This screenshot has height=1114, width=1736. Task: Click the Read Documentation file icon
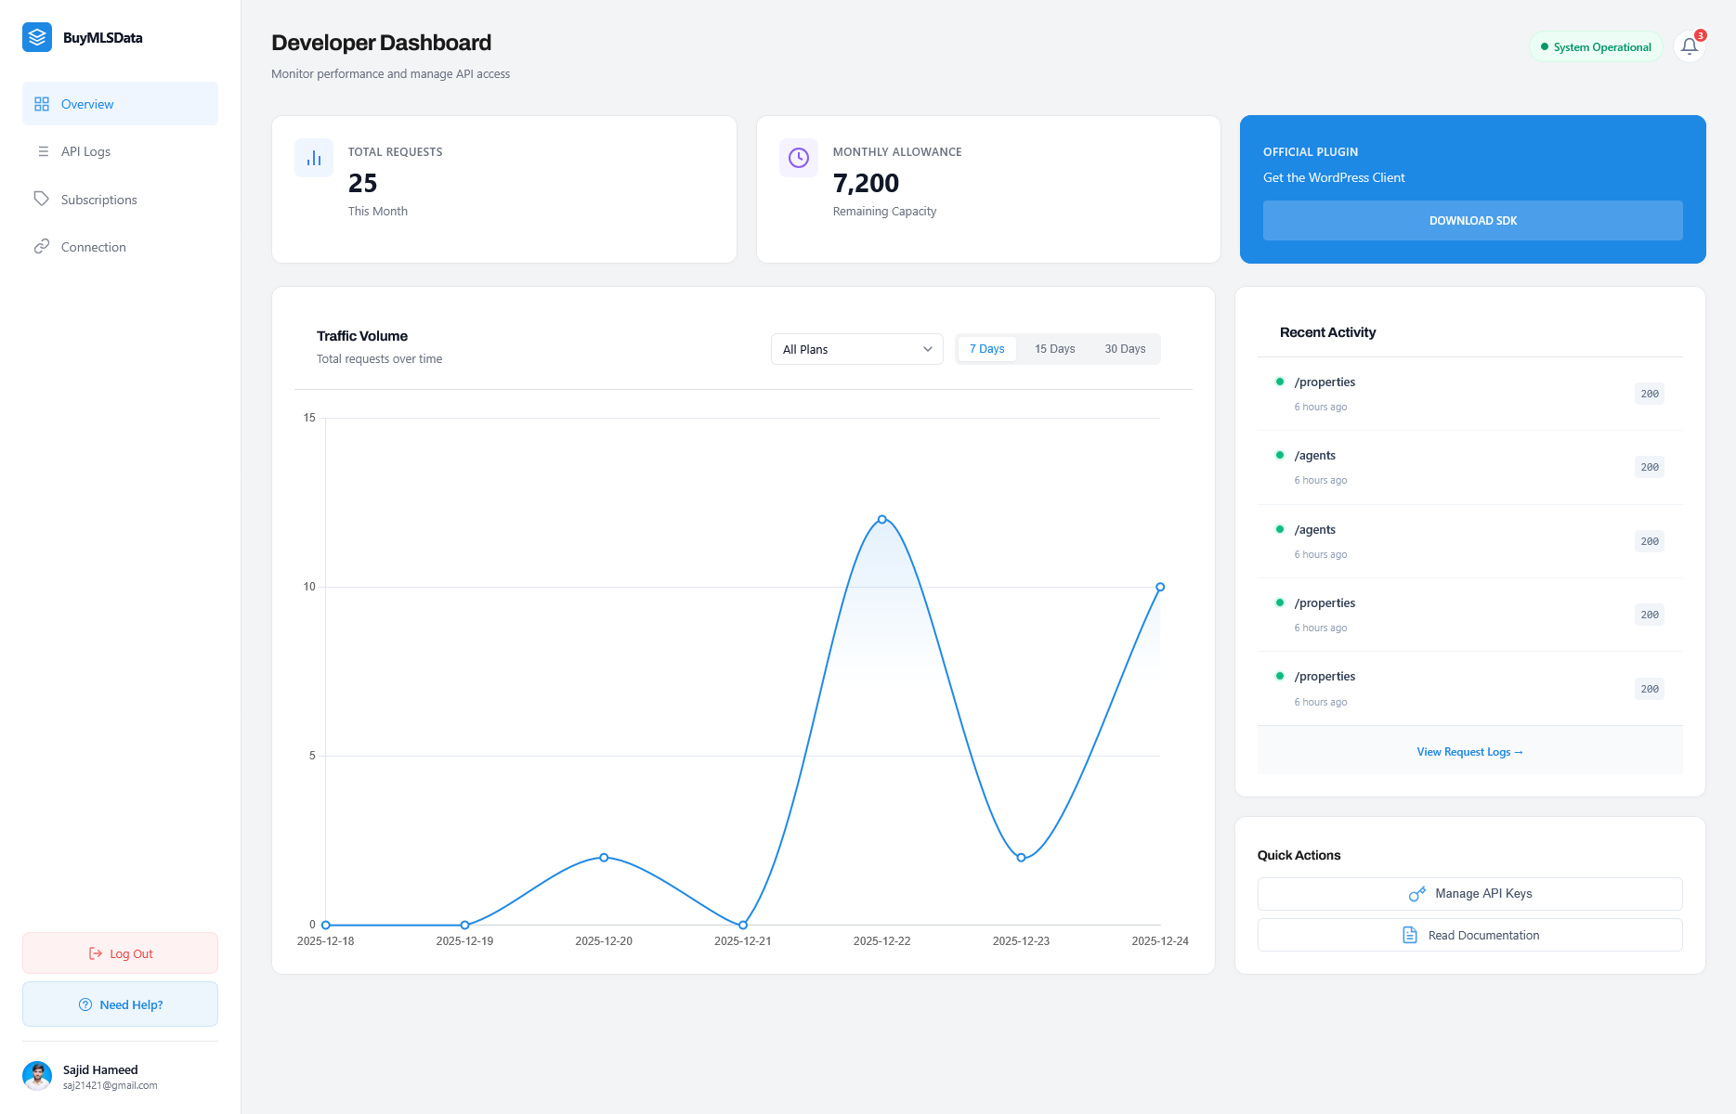[x=1409, y=935]
